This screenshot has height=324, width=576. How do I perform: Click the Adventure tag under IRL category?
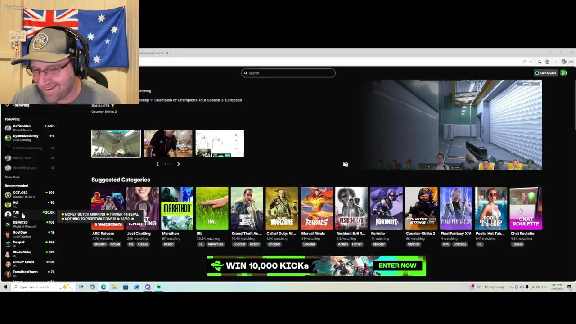pyautogui.click(x=215, y=244)
